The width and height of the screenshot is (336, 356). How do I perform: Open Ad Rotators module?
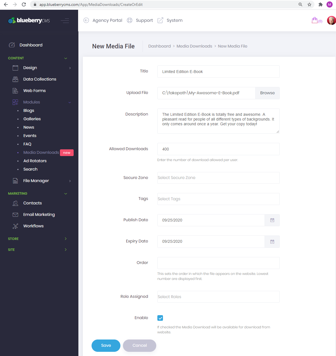tap(35, 161)
